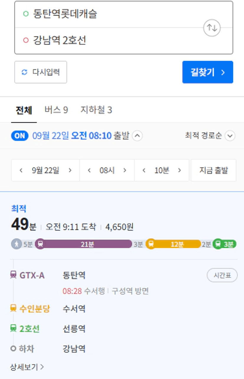Switch to the 버스 9 tab
244x379 pixels.
tap(56, 110)
